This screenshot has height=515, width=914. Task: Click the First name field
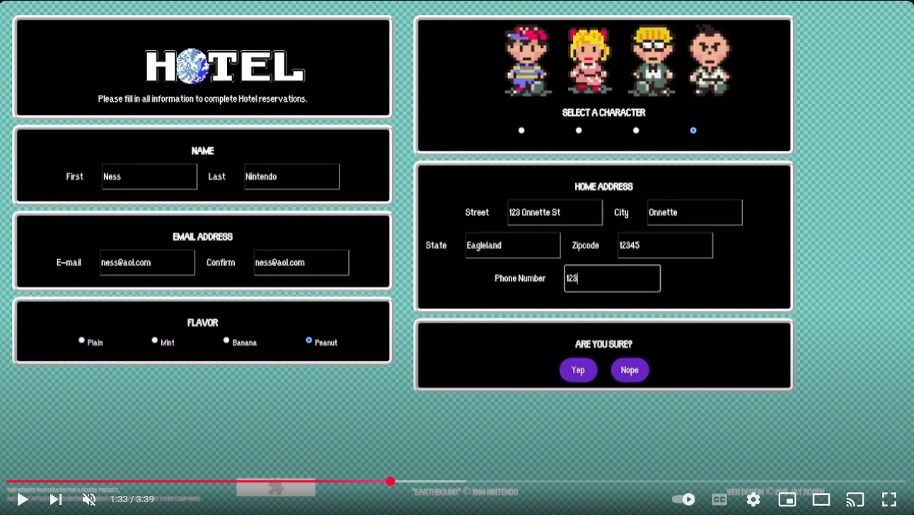pos(149,177)
